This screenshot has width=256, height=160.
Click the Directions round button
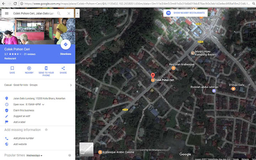[66, 44]
